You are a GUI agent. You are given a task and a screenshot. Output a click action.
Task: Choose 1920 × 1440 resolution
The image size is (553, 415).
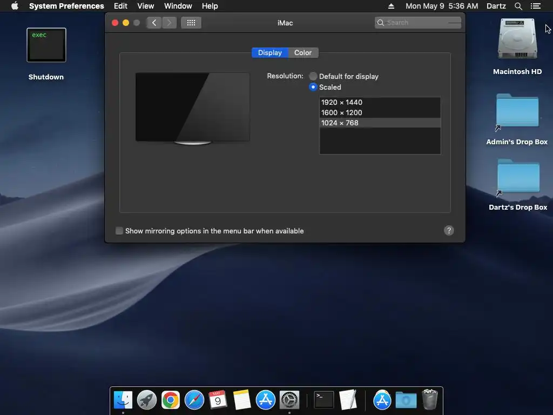pos(380,102)
